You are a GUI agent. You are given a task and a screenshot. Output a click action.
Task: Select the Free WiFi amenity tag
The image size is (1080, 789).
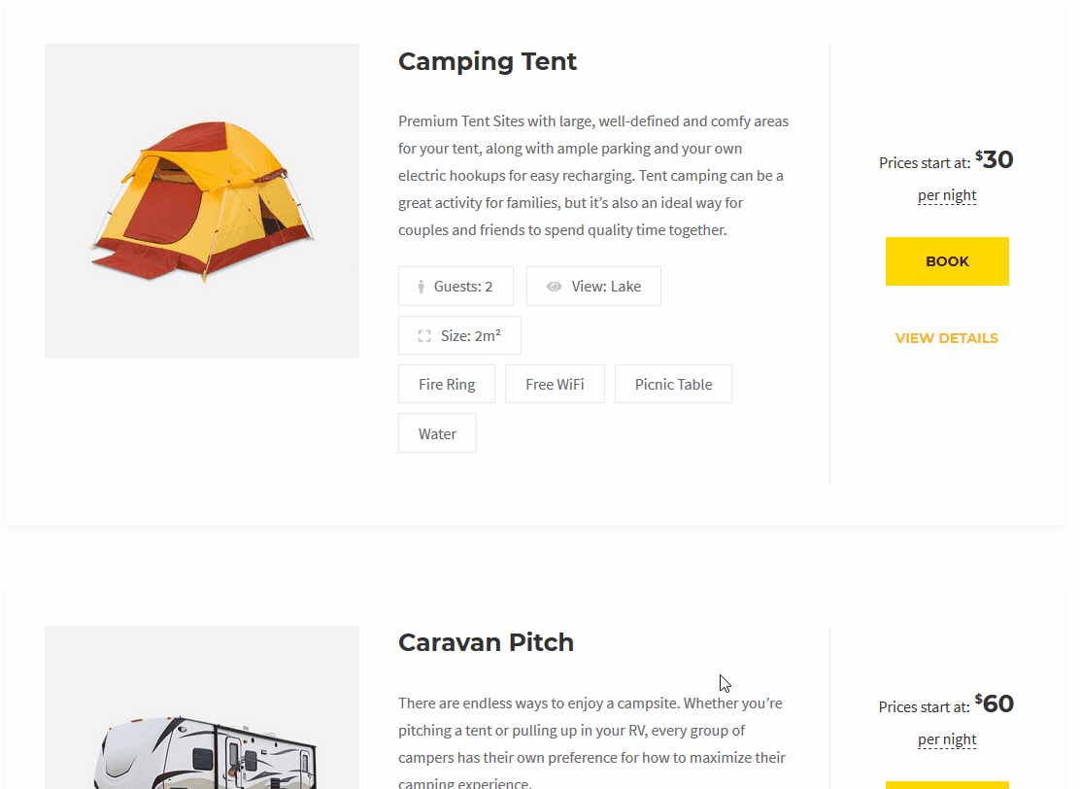point(555,384)
